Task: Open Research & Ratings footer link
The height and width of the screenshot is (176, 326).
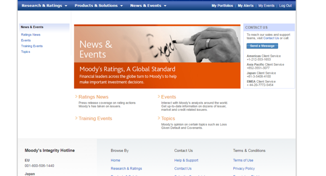Action: [126, 168]
